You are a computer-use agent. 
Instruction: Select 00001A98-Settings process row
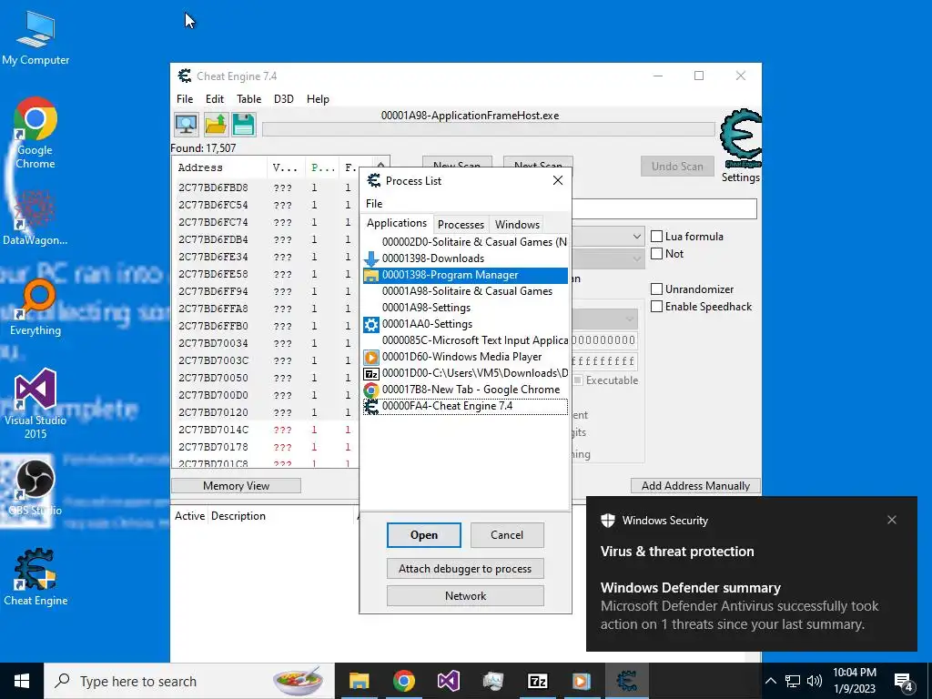coord(465,308)
